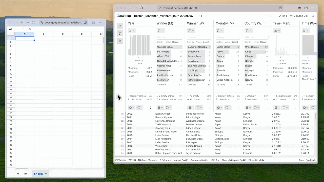Click the Name Box showing A1
Viewport: 324px width, 182px height.
(17, 29)
